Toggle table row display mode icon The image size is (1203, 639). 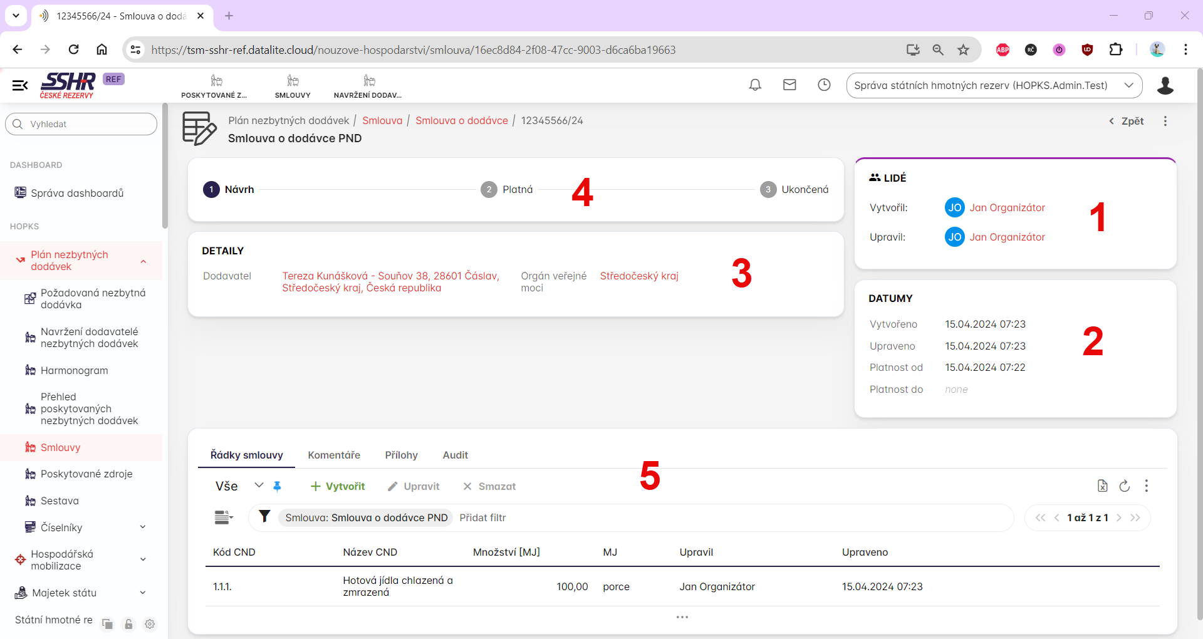(x=224, y=517)
